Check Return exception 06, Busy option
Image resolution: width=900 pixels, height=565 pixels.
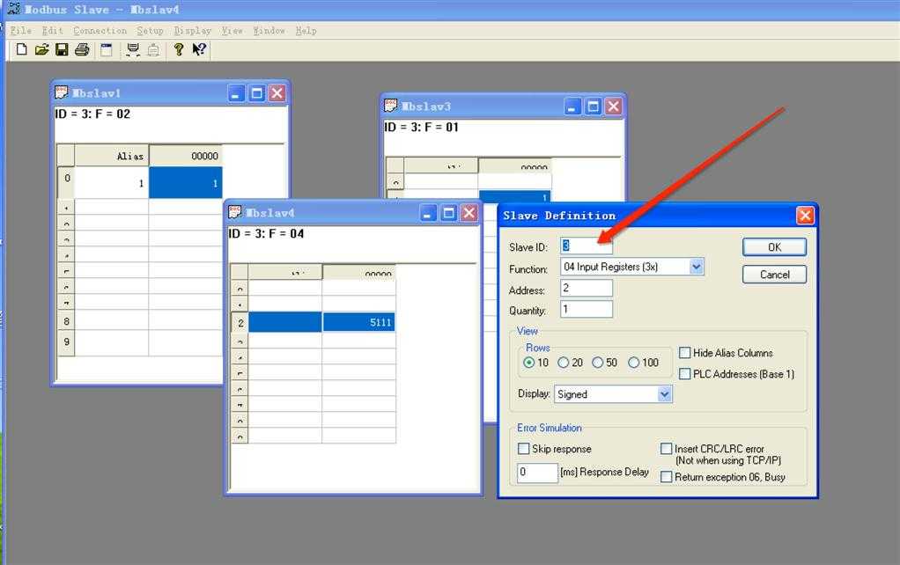coord(667,477)
